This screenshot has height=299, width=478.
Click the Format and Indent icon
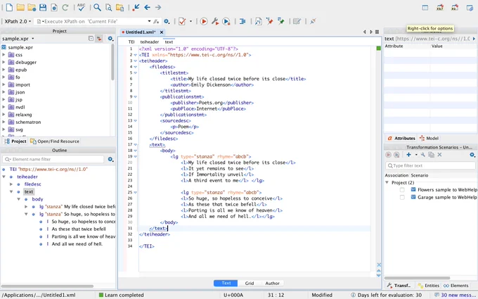[x=243, y=21]
